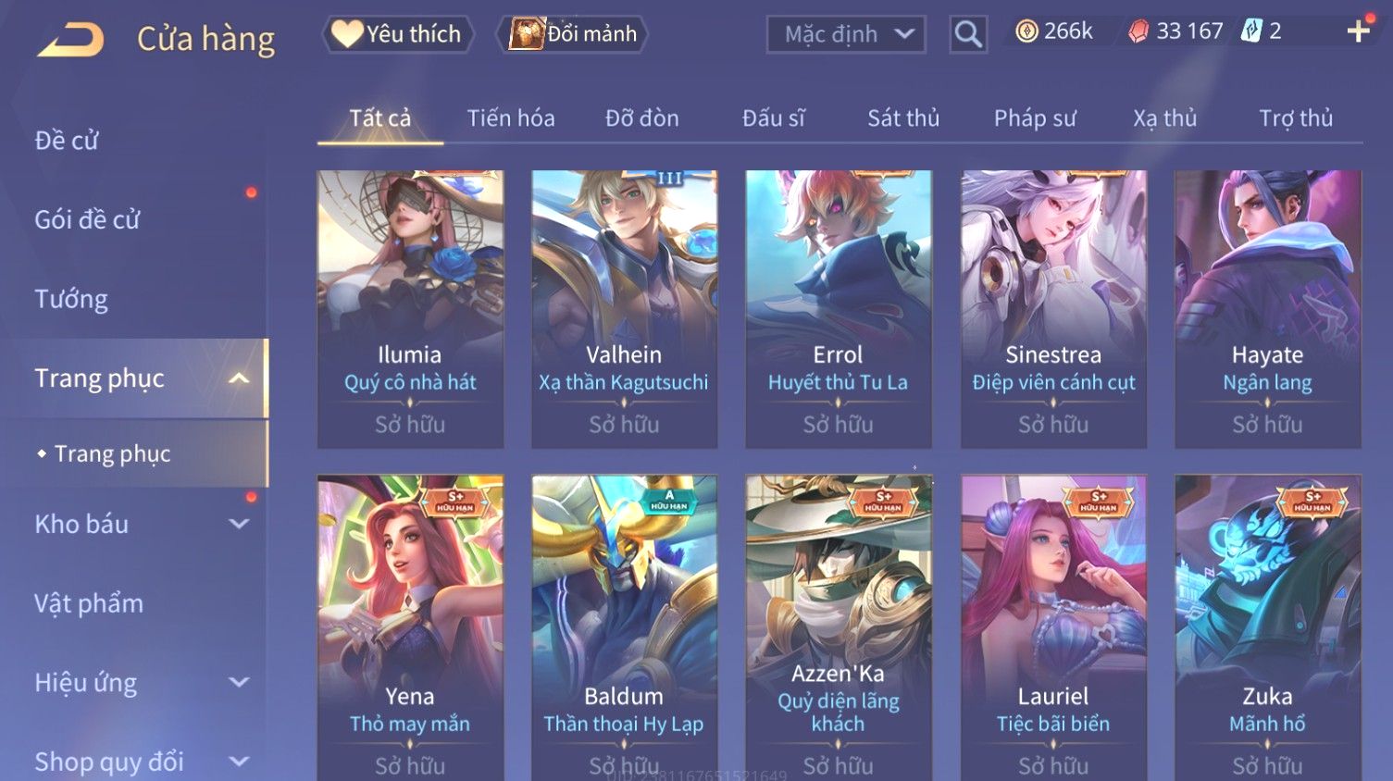Open the Mặc định sort dropdown
This screenshot has height=781, width=1393.
pos(846,35)
